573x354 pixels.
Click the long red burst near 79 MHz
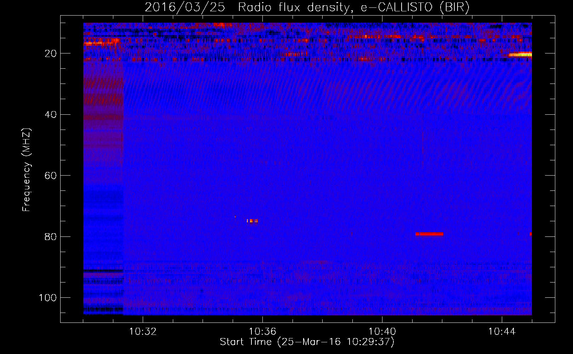point(429,234)
